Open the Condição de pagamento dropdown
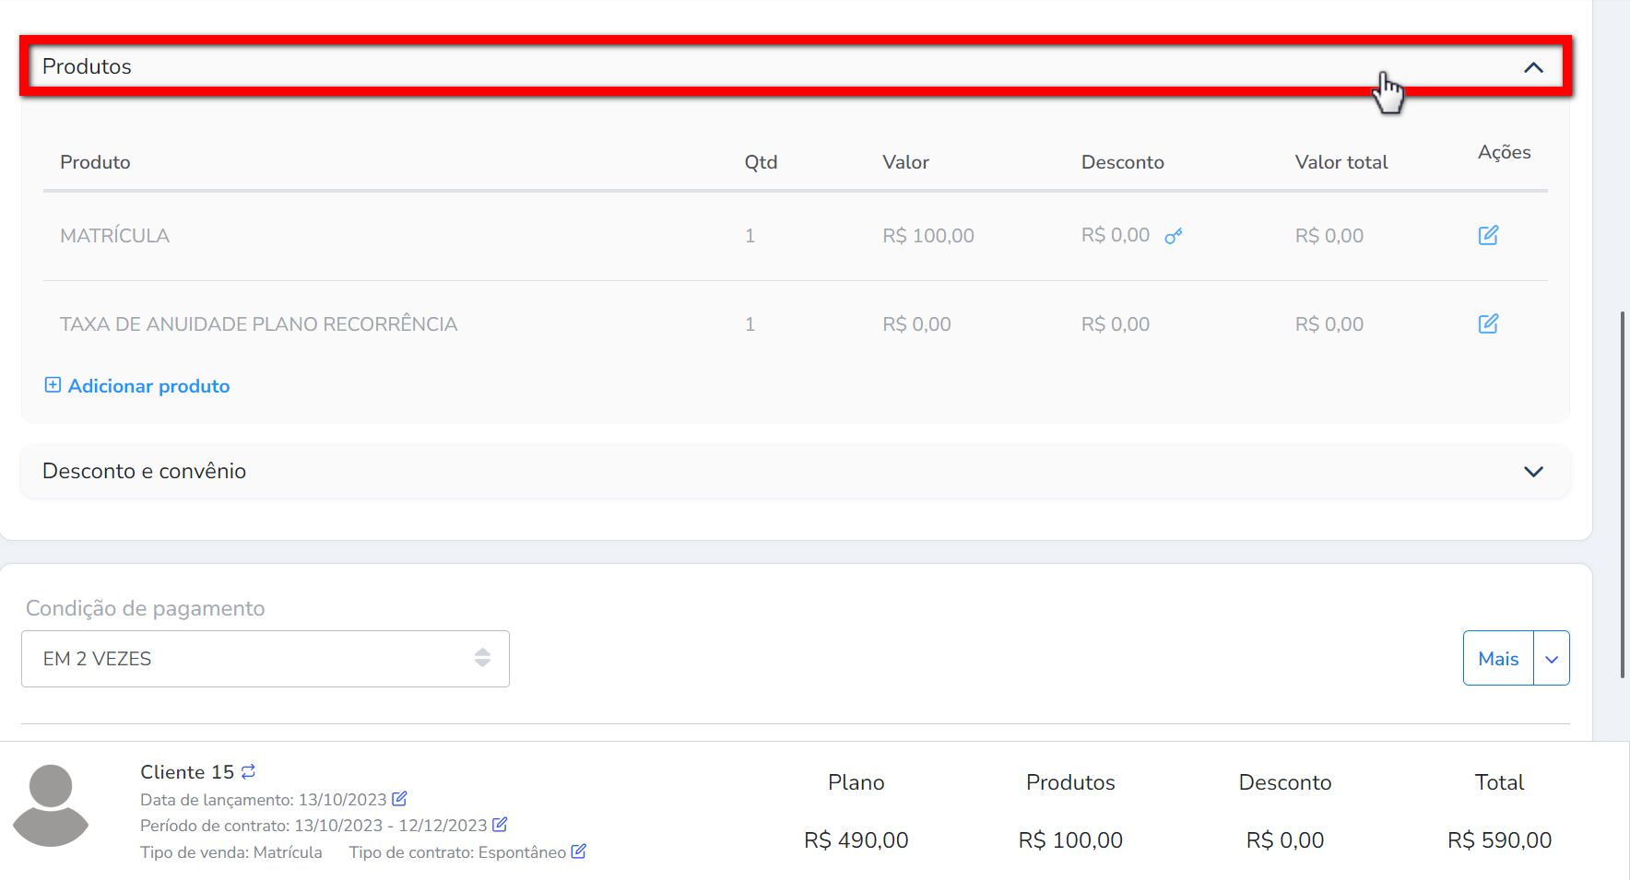This screenshot has height=880, width=1630. point(266,659)
